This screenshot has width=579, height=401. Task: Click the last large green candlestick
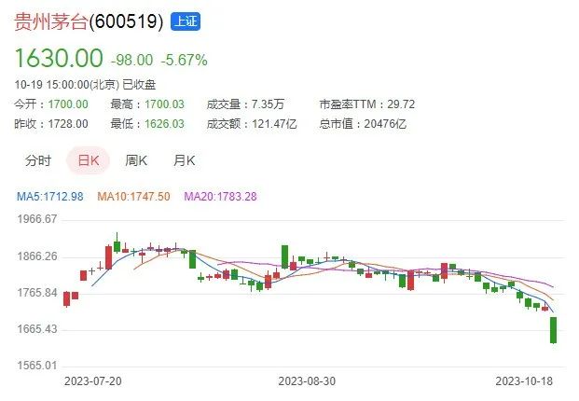553,330
